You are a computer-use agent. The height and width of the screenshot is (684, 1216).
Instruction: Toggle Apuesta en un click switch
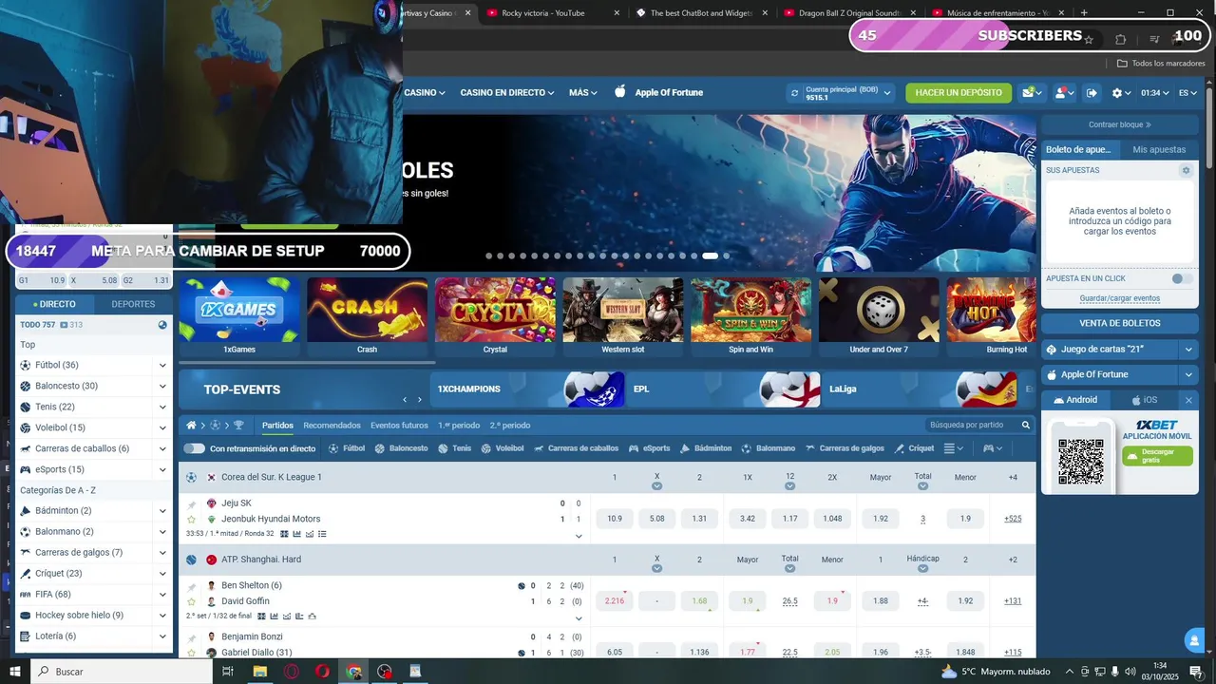pos(1182,278)
